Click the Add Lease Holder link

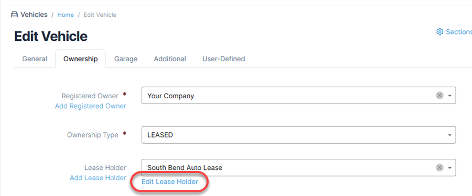[98, 178]
